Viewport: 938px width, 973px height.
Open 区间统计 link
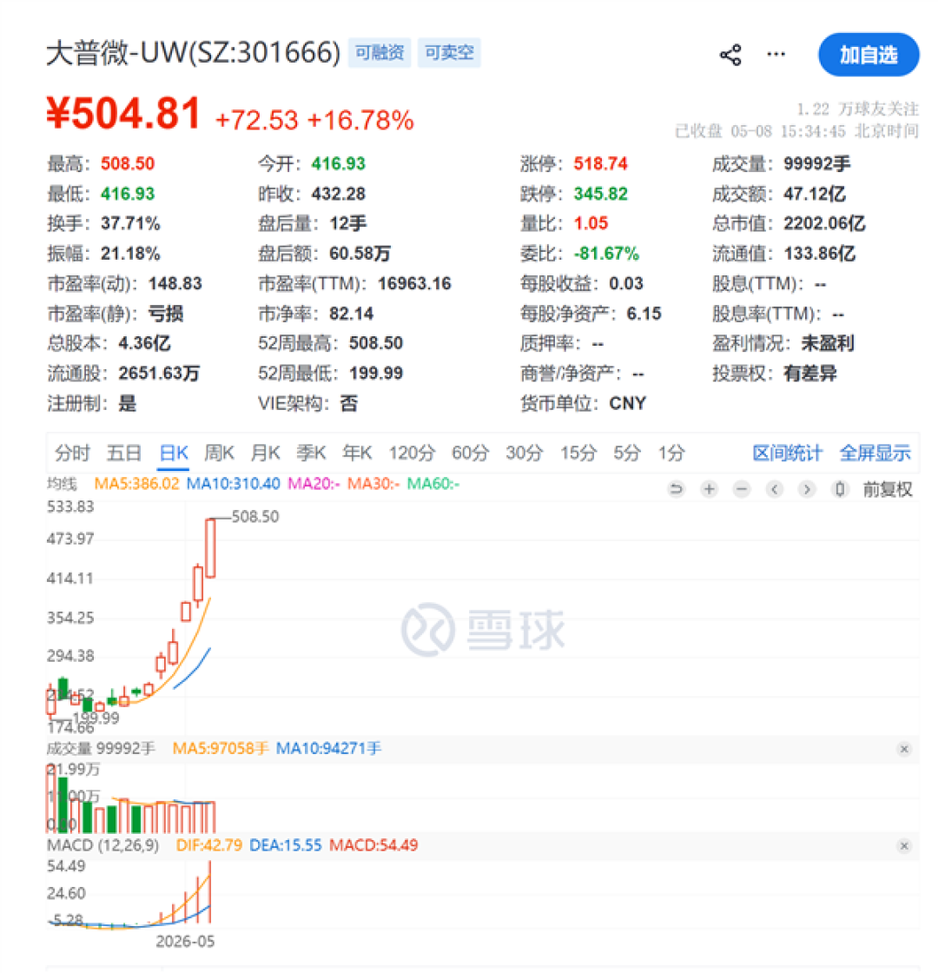pyautogui.click(x=787, y=453)
